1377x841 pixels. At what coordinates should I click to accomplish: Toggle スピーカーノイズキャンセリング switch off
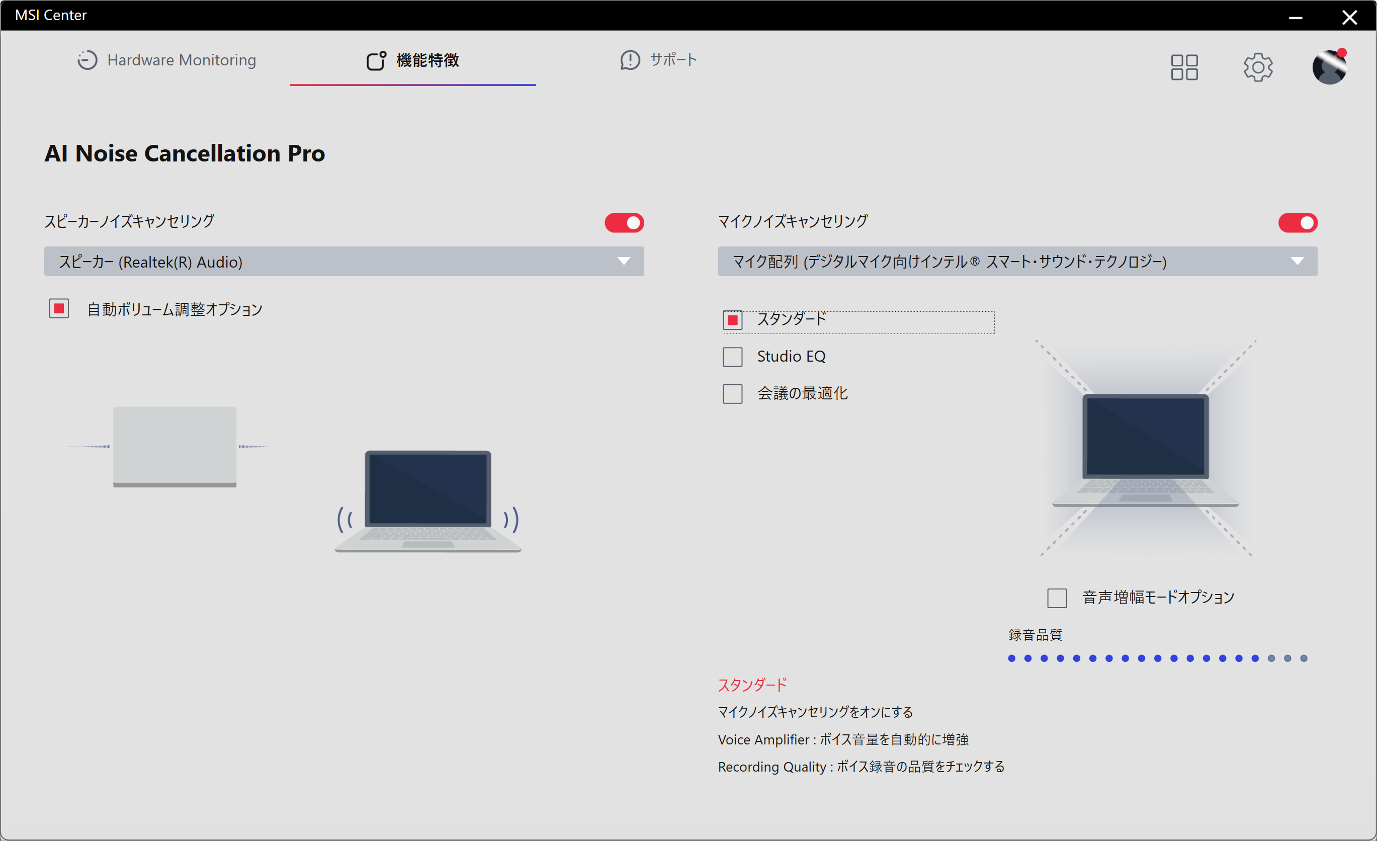[624, 222]
